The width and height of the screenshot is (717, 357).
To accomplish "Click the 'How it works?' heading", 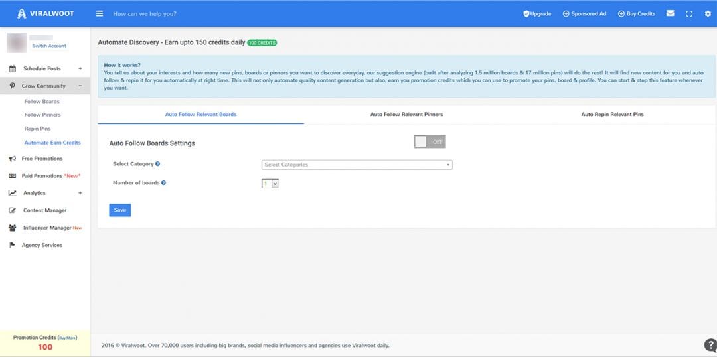I will pos(122,66).
